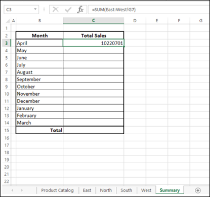This screenshot has height=197, width=210.
Task: Click the formula bar resize dots handle
Action: (x=44, y=10)
